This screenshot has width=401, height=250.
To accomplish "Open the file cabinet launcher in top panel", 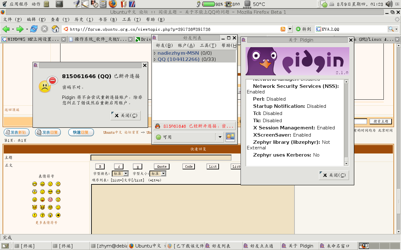I will pyautogui.click(x=46, y=4).
